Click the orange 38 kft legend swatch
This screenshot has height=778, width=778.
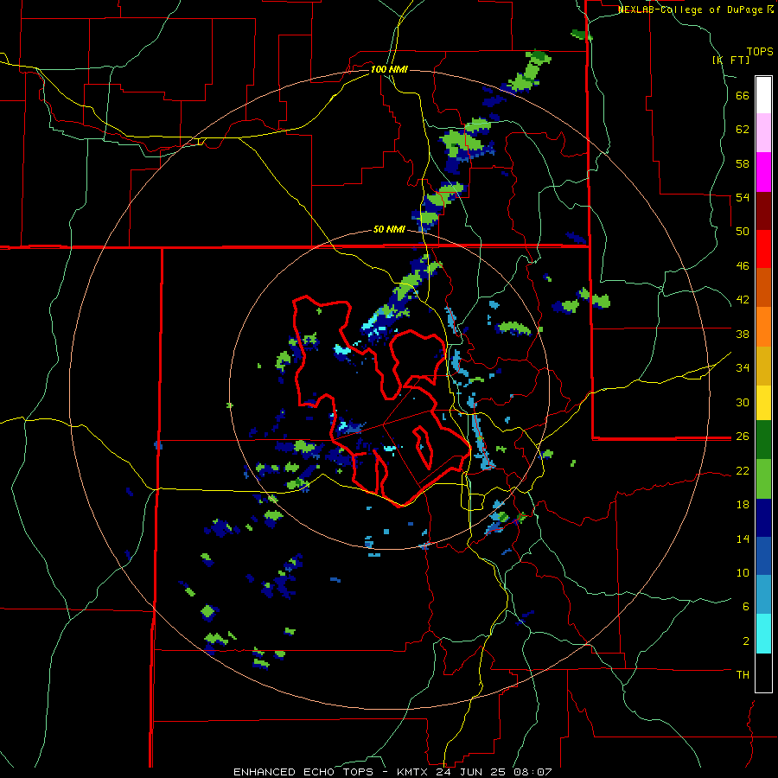763,327
